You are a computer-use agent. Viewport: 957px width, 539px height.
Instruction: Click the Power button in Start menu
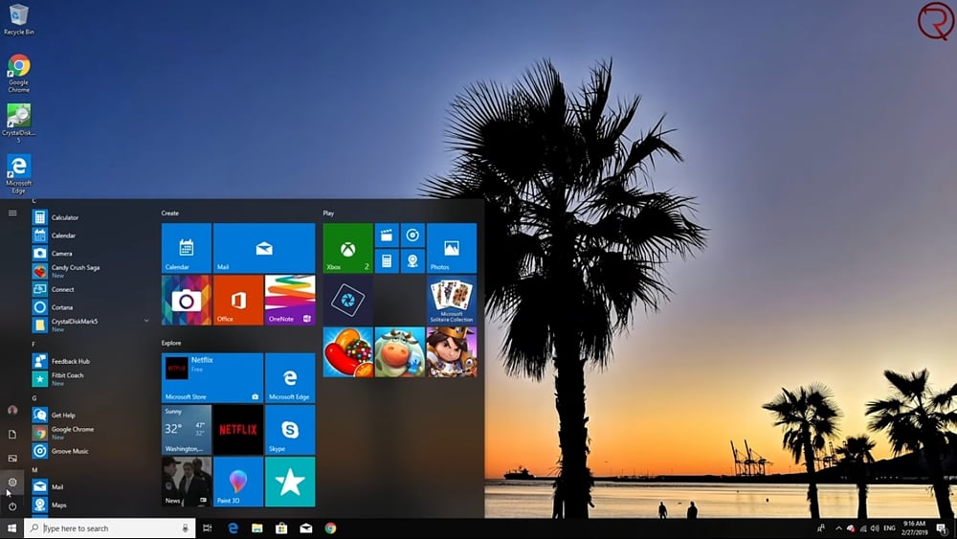pos(12,506)
